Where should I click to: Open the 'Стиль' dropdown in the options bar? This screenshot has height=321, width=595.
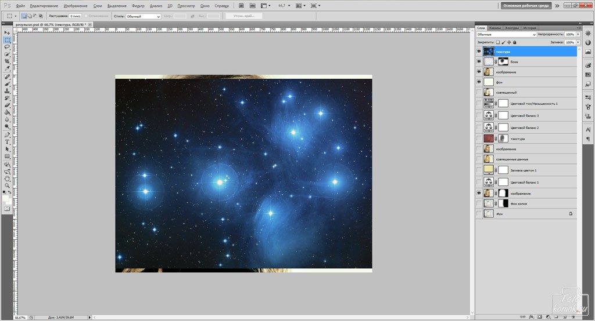pos(144,16)
